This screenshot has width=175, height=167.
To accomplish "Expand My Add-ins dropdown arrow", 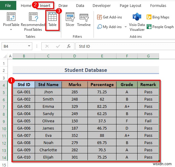I will tap(126, 27).
